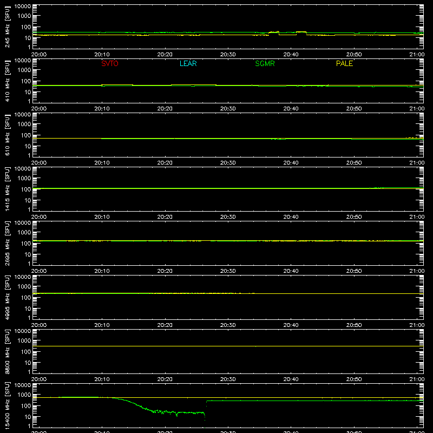Image resolution: width=433 pixels, height=433 pixels.
Task: Click the 20:30 time label below 610 MHz plot
Action: 228,163
